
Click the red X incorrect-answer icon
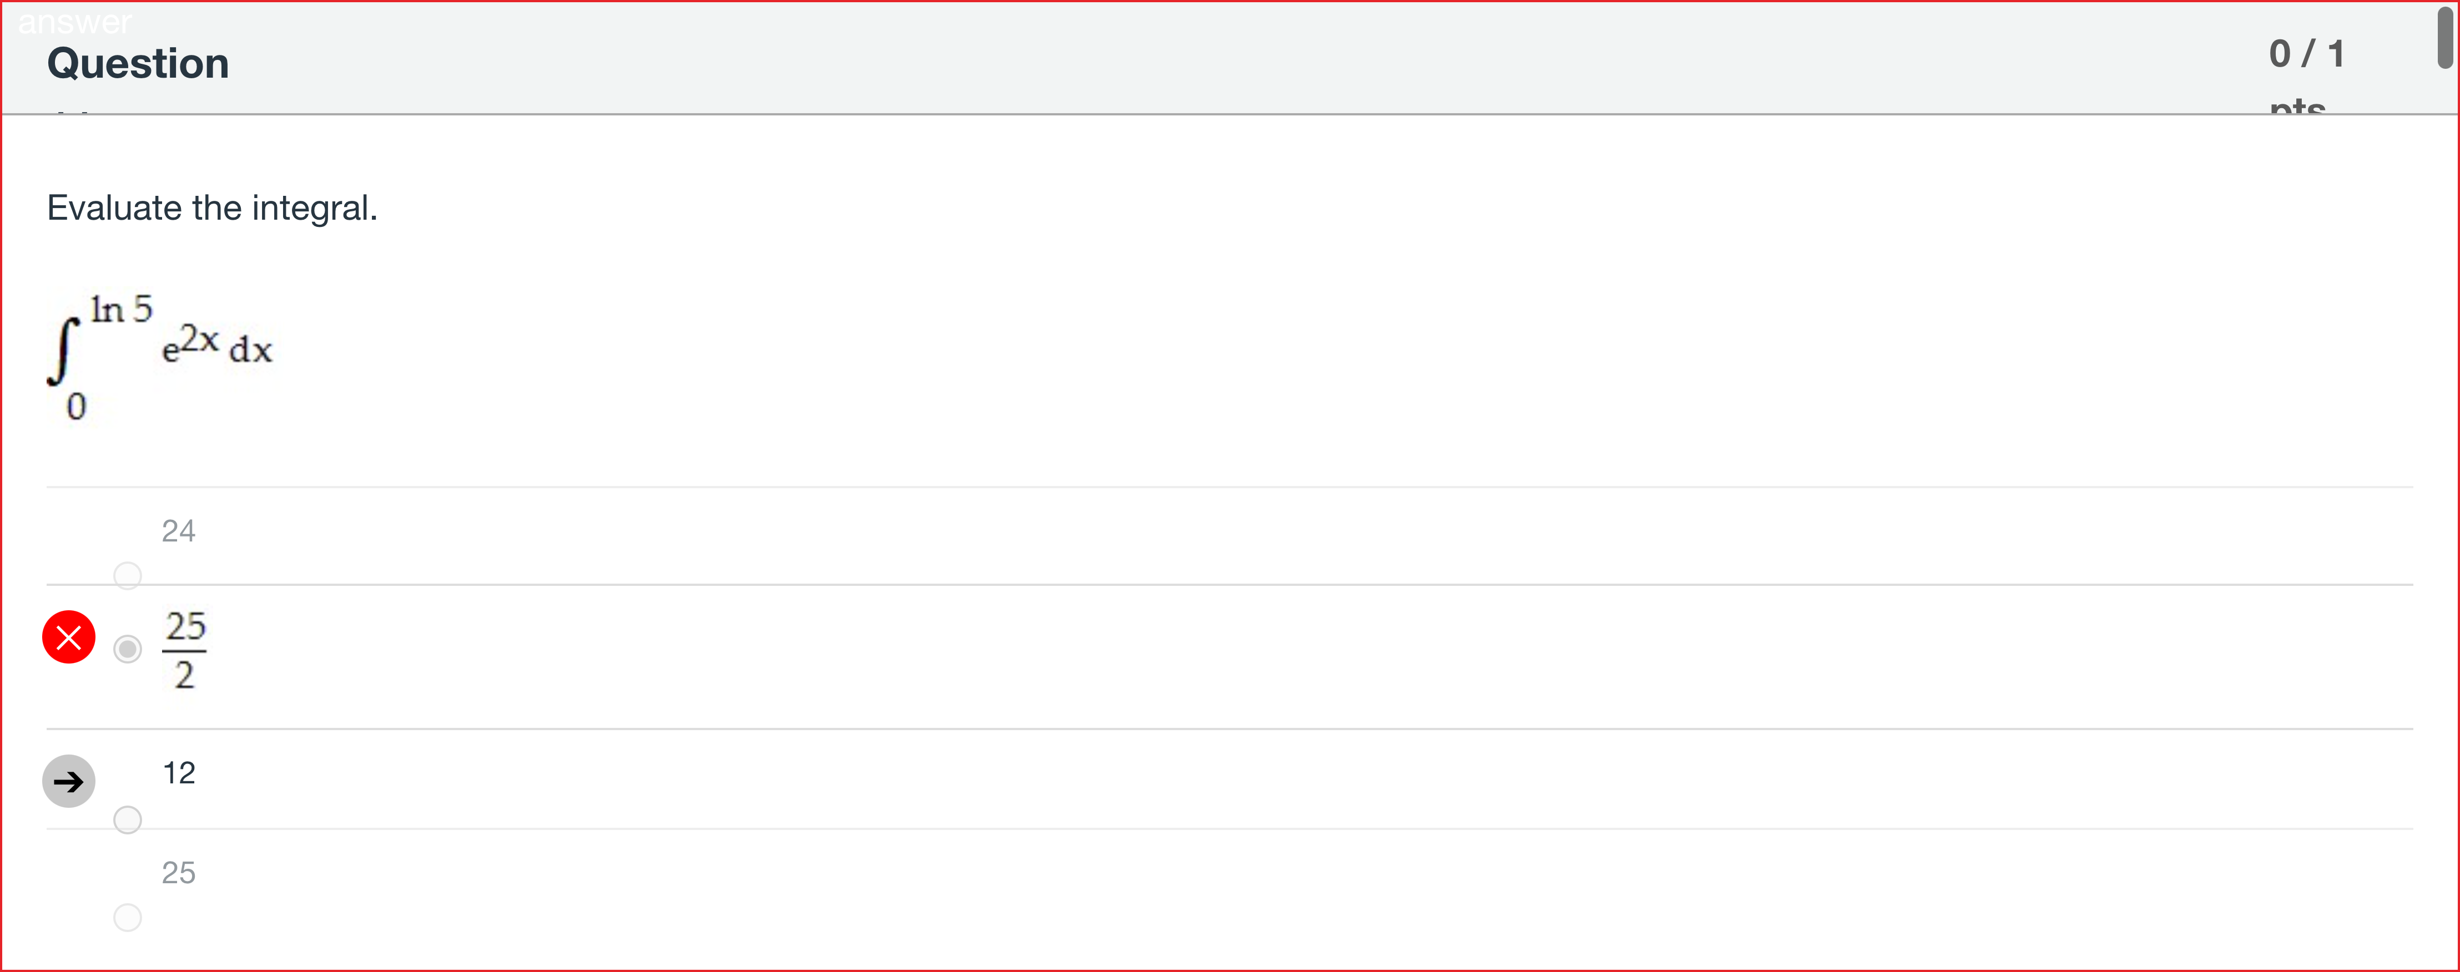(69, 637)
